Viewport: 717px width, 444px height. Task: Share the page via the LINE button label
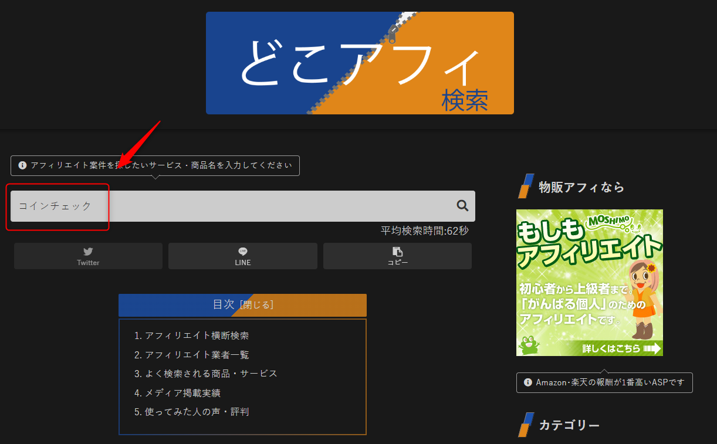click(243, 263)
